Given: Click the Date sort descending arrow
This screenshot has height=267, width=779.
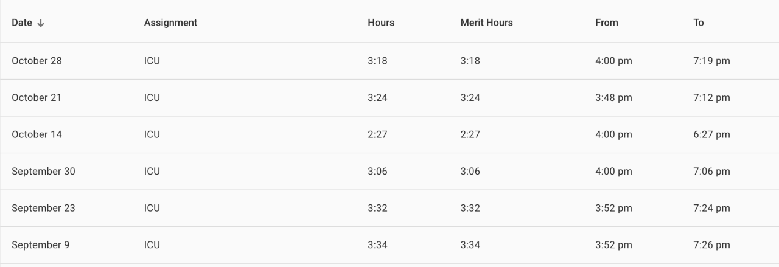Looking at the screenshot, I should (41, 23).
